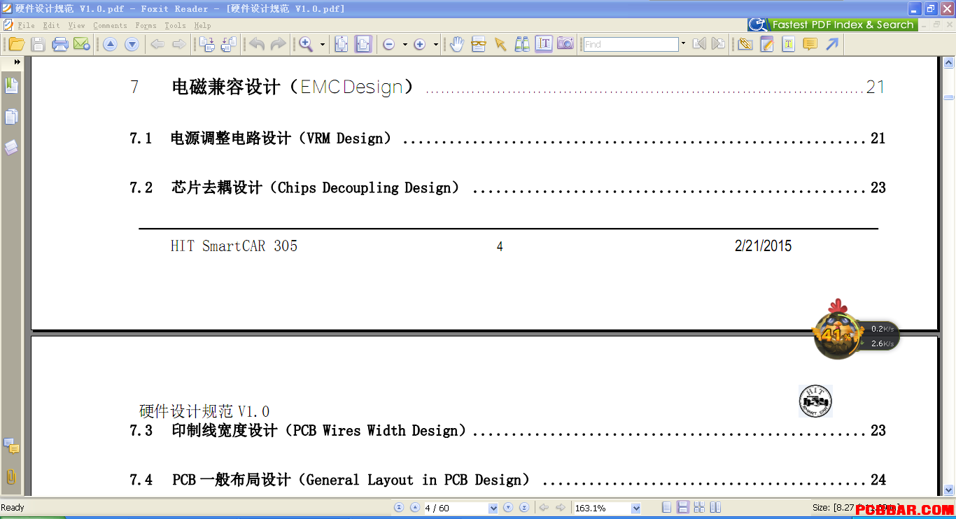Click the page number field showing 4 / 60
The height and width of the screenshot is (519, 956).
(x=456, y=508)
